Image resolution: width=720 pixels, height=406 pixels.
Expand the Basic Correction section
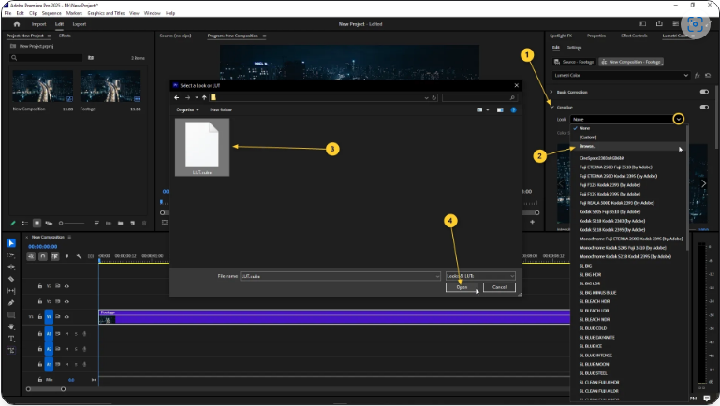551,92
